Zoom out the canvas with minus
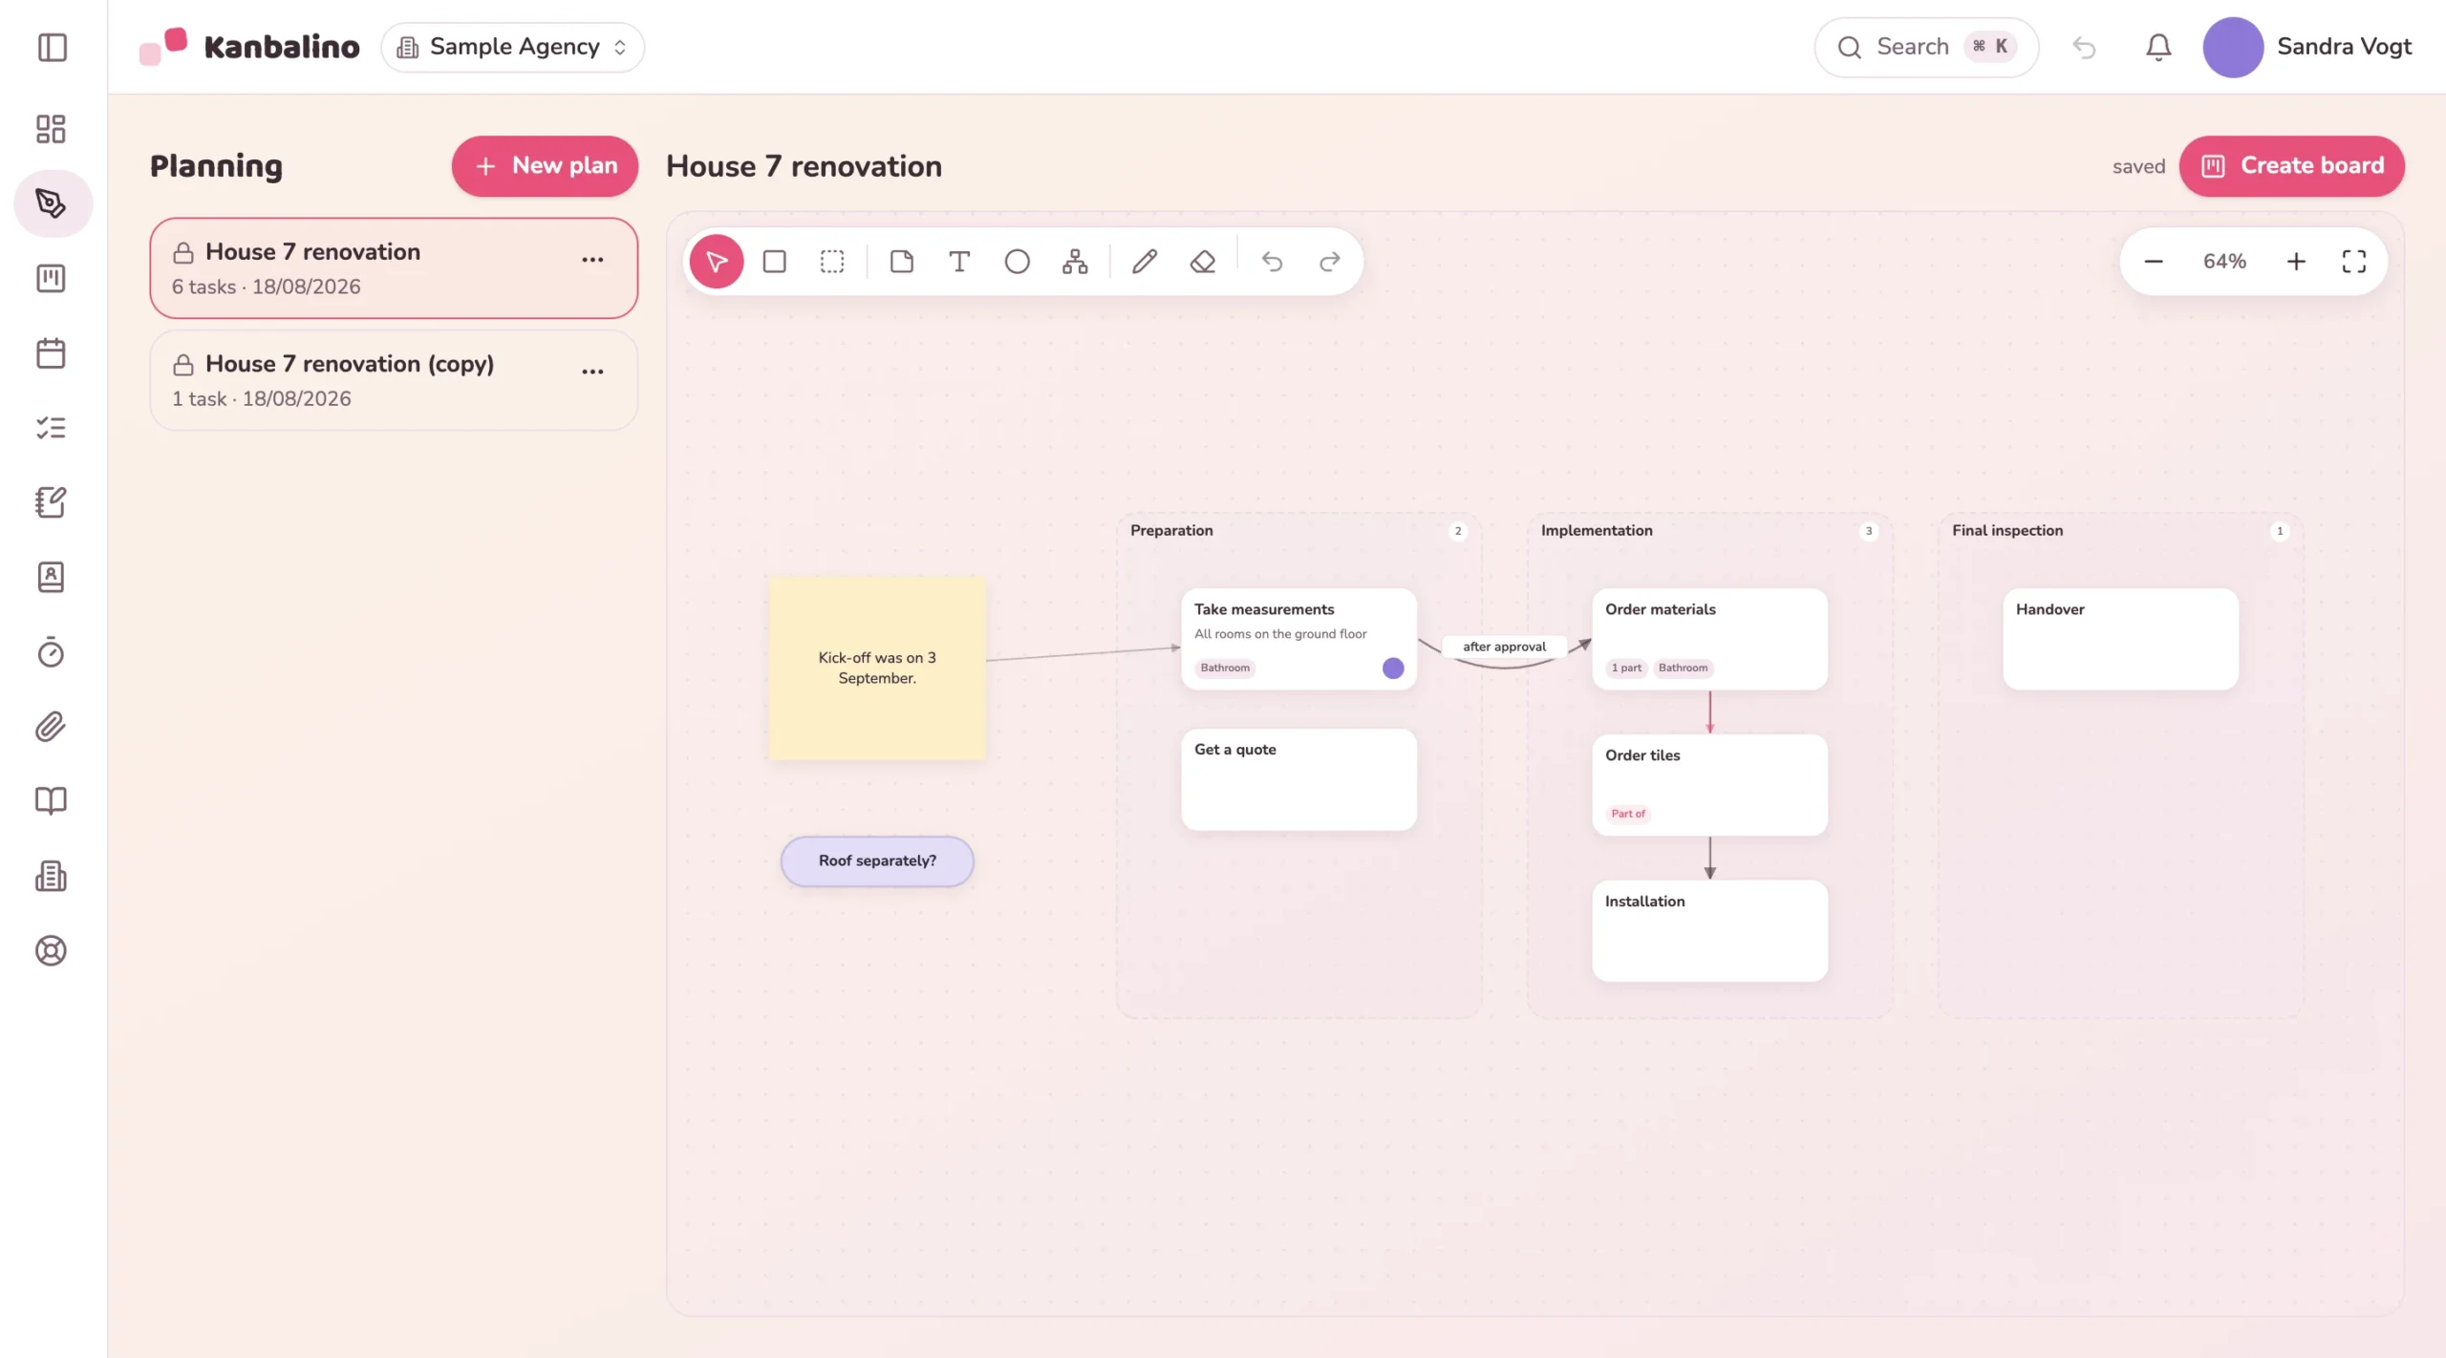2446x1358 pixels. [x=2154, y=261]
